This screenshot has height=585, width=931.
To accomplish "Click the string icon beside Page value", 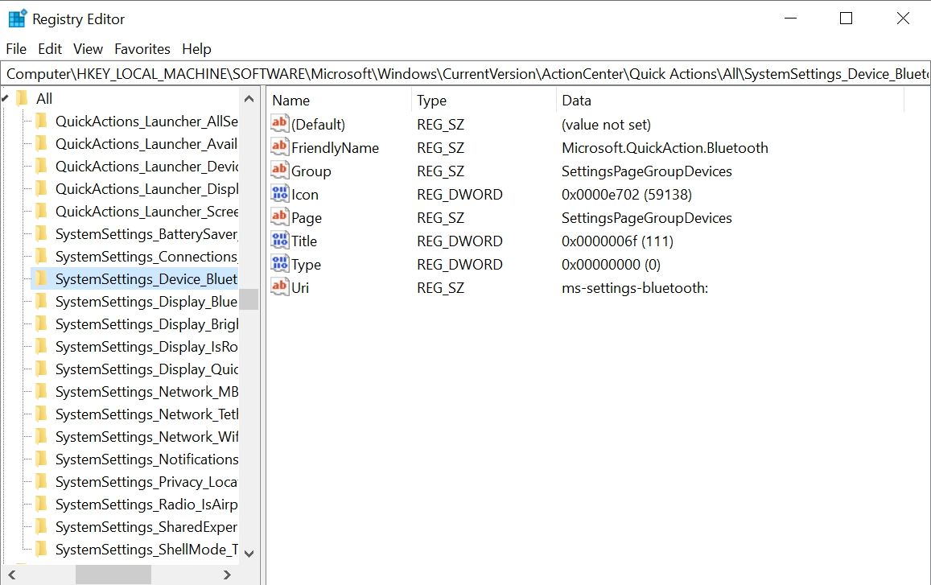I will click(280, 217).
